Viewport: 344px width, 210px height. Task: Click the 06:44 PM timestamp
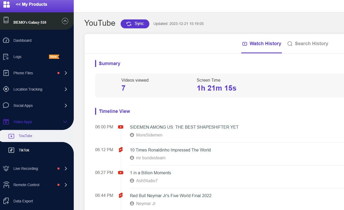pos(104,196)
